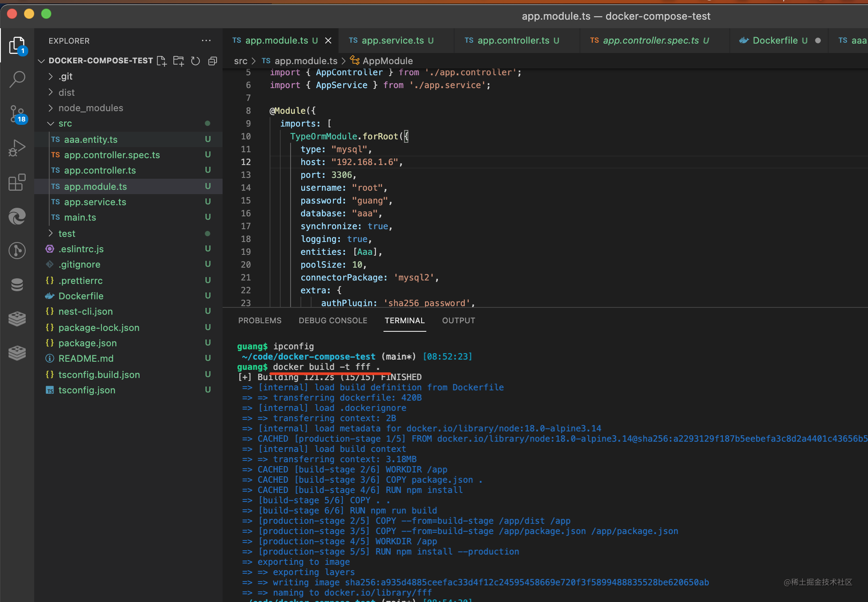Image resolution: width=868 pixels, height=602 pixels.
Task: Switch to the OUTPUT panel tab
Action: click(x=458, y=321)
